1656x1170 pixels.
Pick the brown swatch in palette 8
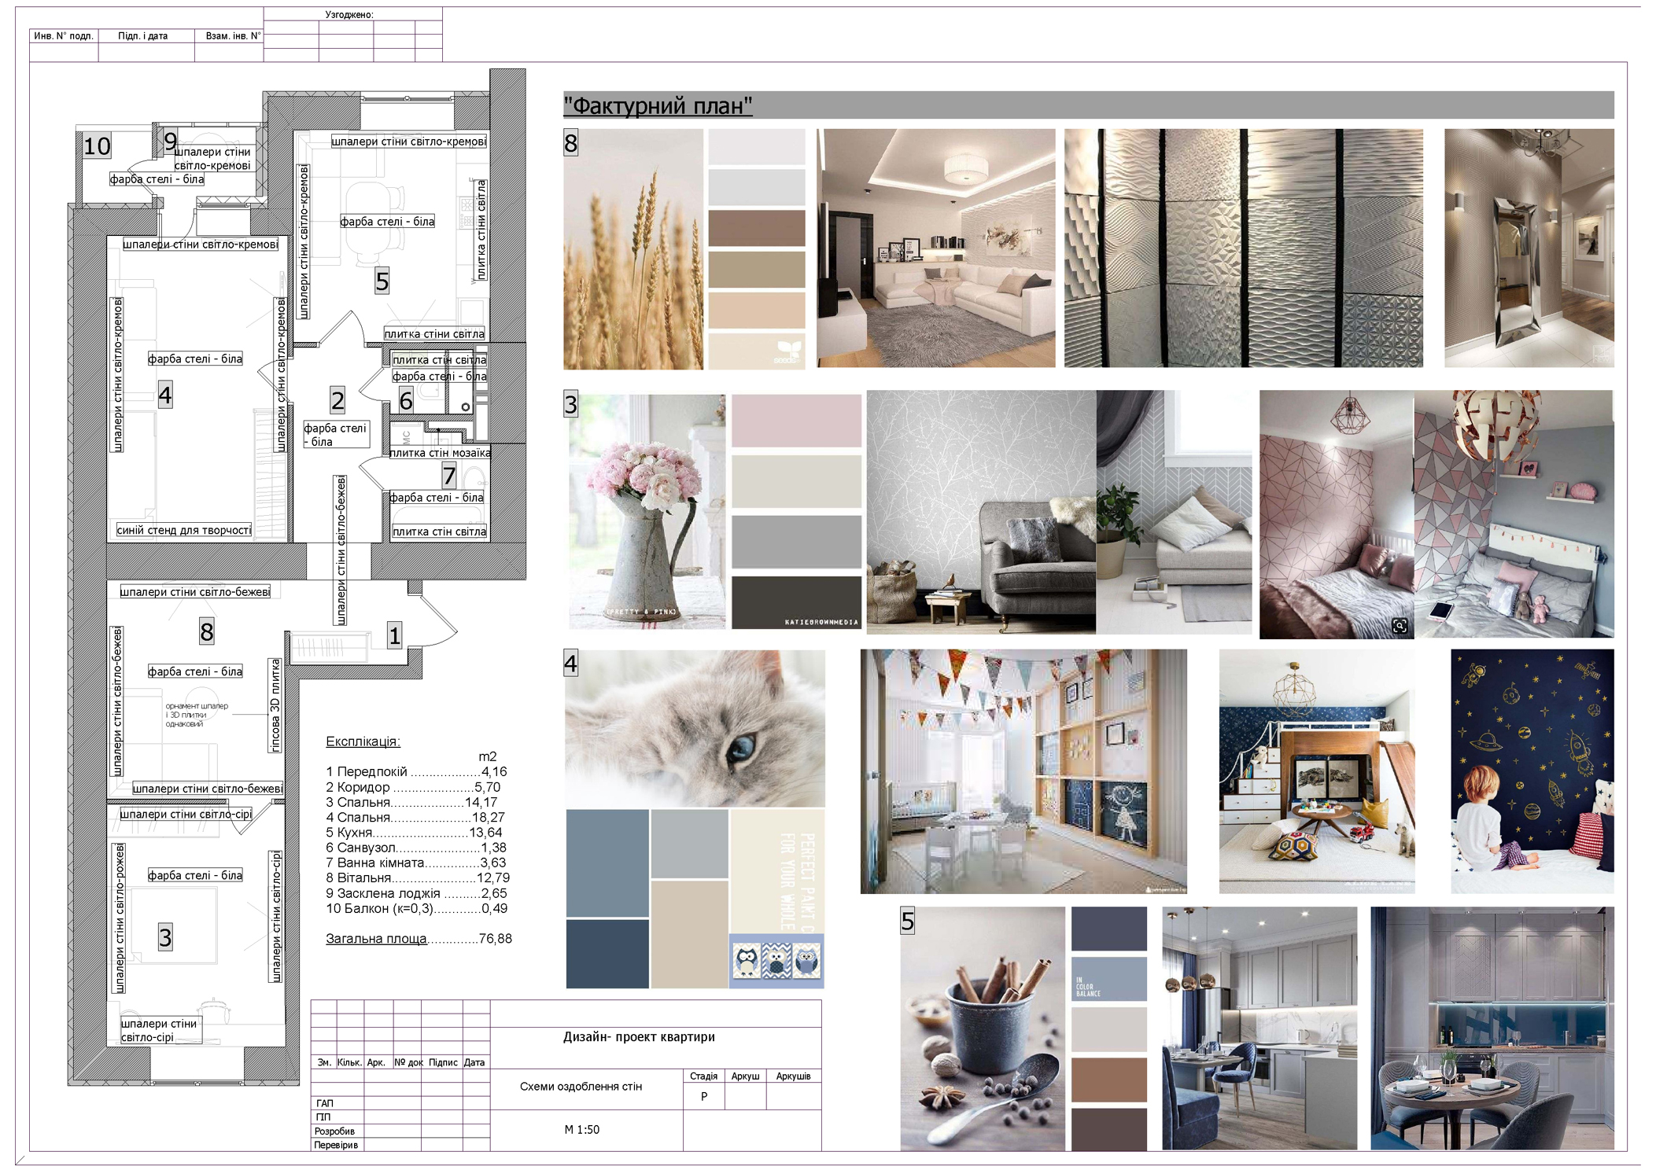(757, 228)
